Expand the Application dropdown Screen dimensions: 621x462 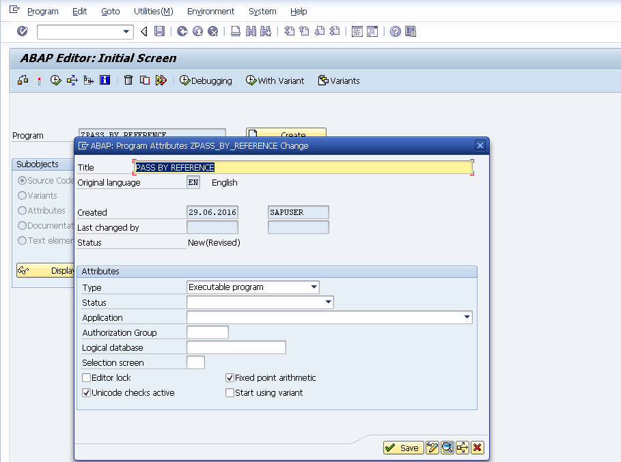(467, 317)
